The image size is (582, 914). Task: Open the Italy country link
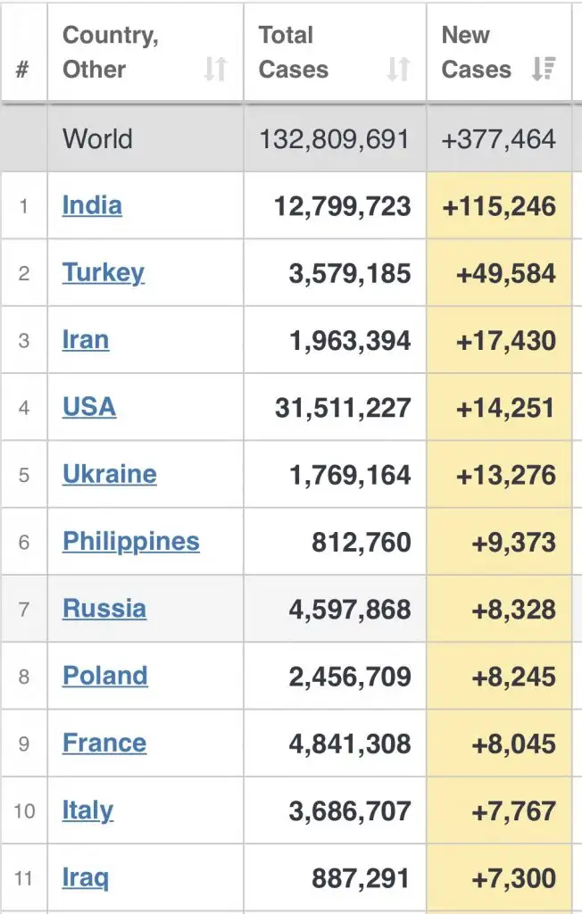coord(88,810)
